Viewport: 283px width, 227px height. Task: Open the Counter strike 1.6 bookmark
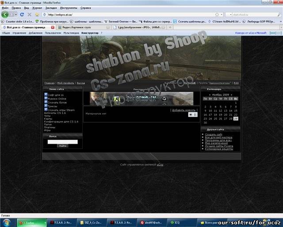[18, 22]
